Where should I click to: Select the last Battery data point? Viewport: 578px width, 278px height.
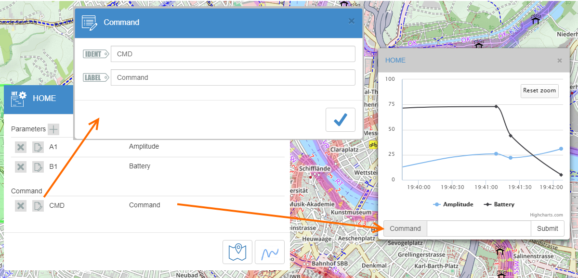(561, 175)
